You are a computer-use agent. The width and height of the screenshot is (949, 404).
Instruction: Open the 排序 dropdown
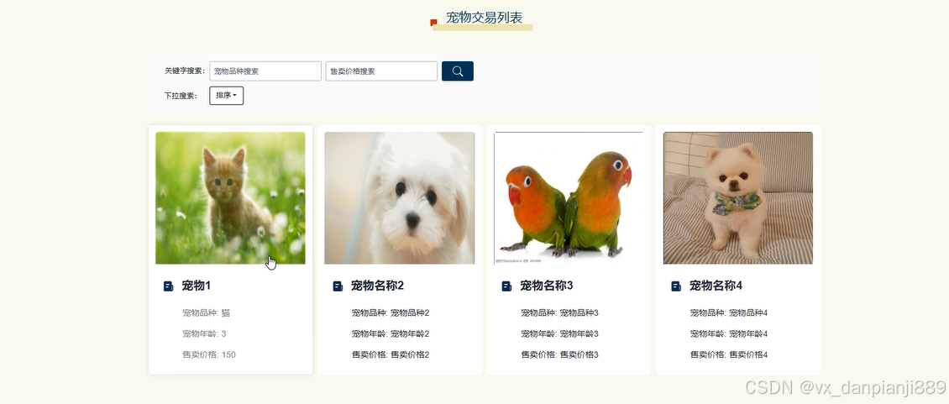[x=227, y=96]
